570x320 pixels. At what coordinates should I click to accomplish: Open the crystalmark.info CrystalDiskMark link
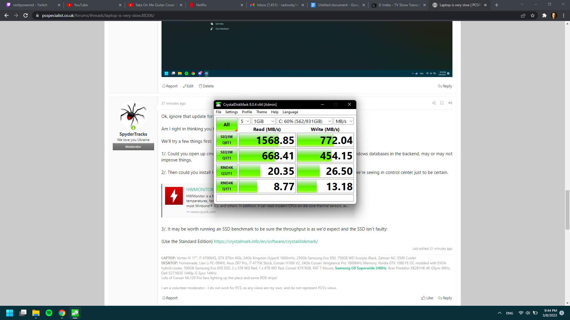pos(266,241)
